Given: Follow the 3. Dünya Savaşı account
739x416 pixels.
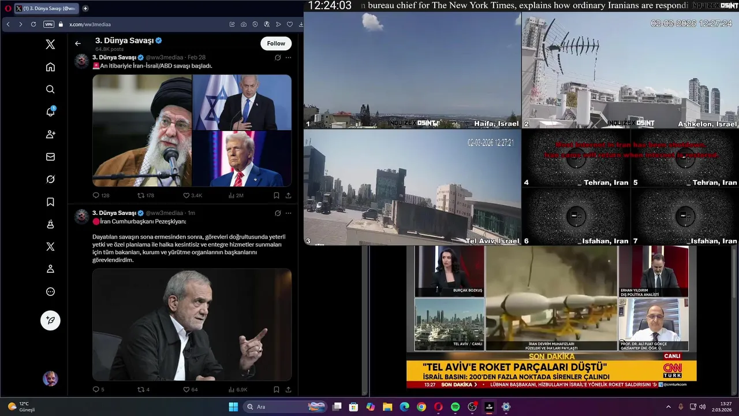Looking at the screenshot, I should [276, 43].
